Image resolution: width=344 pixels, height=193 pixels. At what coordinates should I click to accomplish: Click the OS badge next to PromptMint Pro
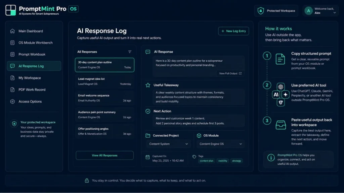(73, 9)
